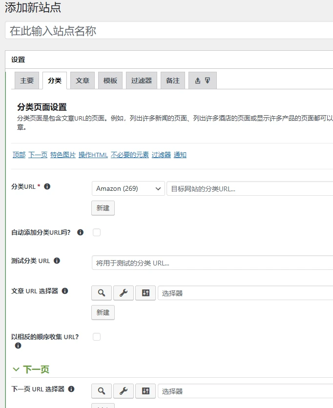Image resolution: width=333 pixels, height=408 pixels.
Task: Open info tooltip for 分类URL
Action: tap(47, 186)
